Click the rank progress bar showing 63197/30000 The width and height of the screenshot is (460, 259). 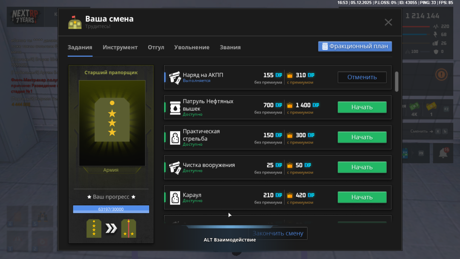point(111,209)
